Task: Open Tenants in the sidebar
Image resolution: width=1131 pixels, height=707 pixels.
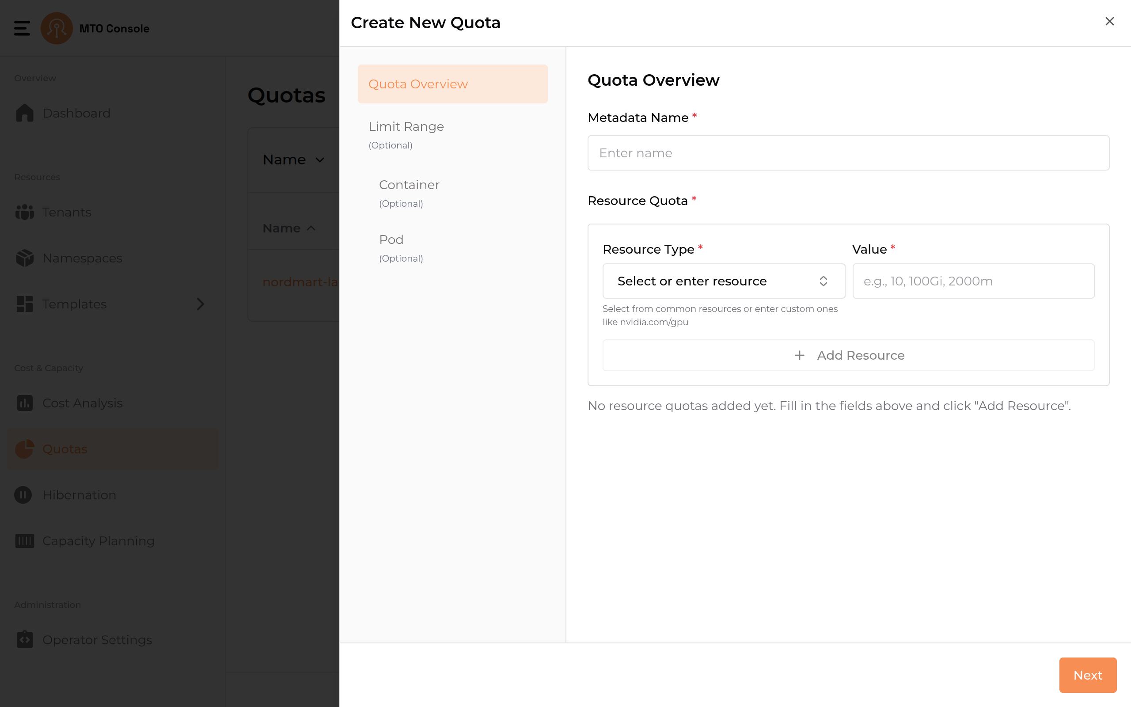Action: pos(112,212)
